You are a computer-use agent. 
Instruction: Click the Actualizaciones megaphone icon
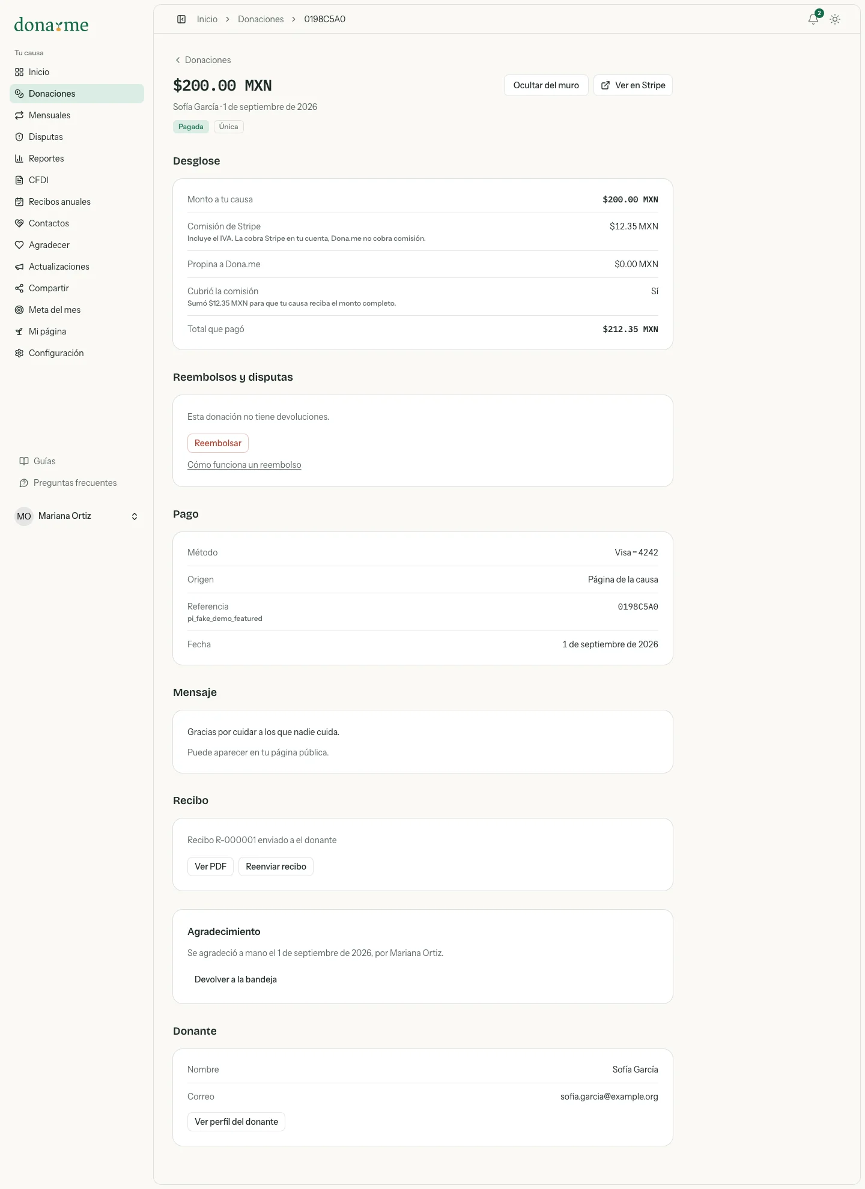tap(19, 267)
